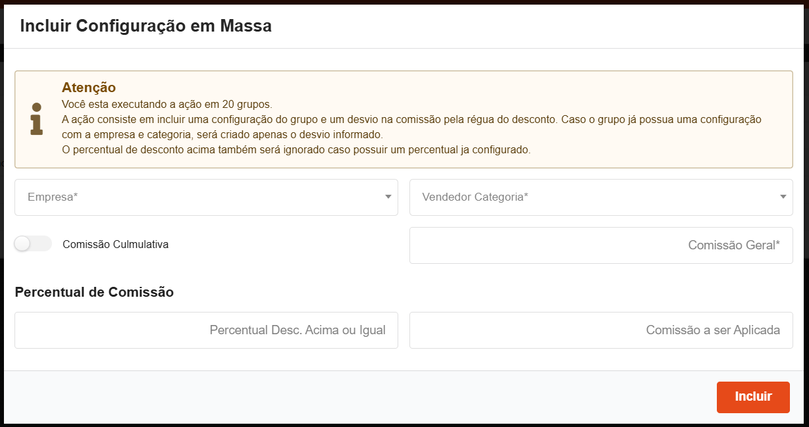Click the info icon in the Atenção alert

click(x=37, y=119)
